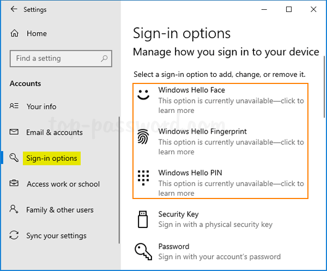Select the Your info menu item
The height and width of the screenshot is (271, 327).
41,107
